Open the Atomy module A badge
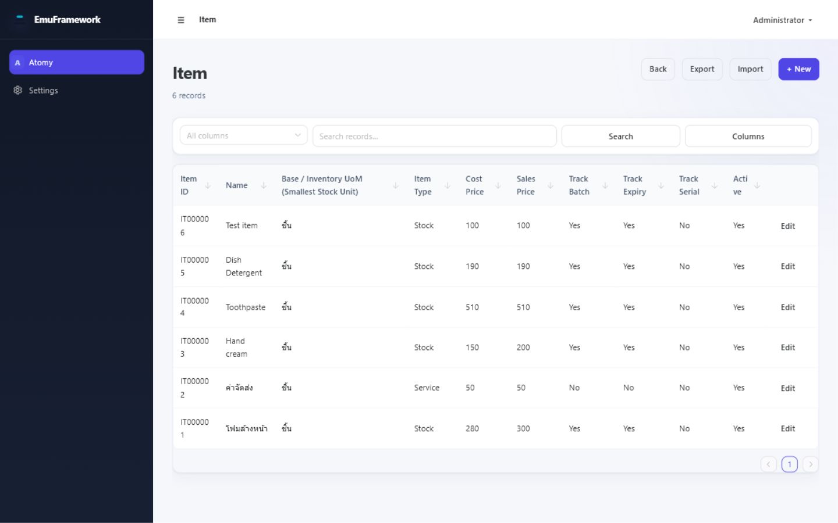The height and width of the screenshot is (523, 838). (17, 63)
